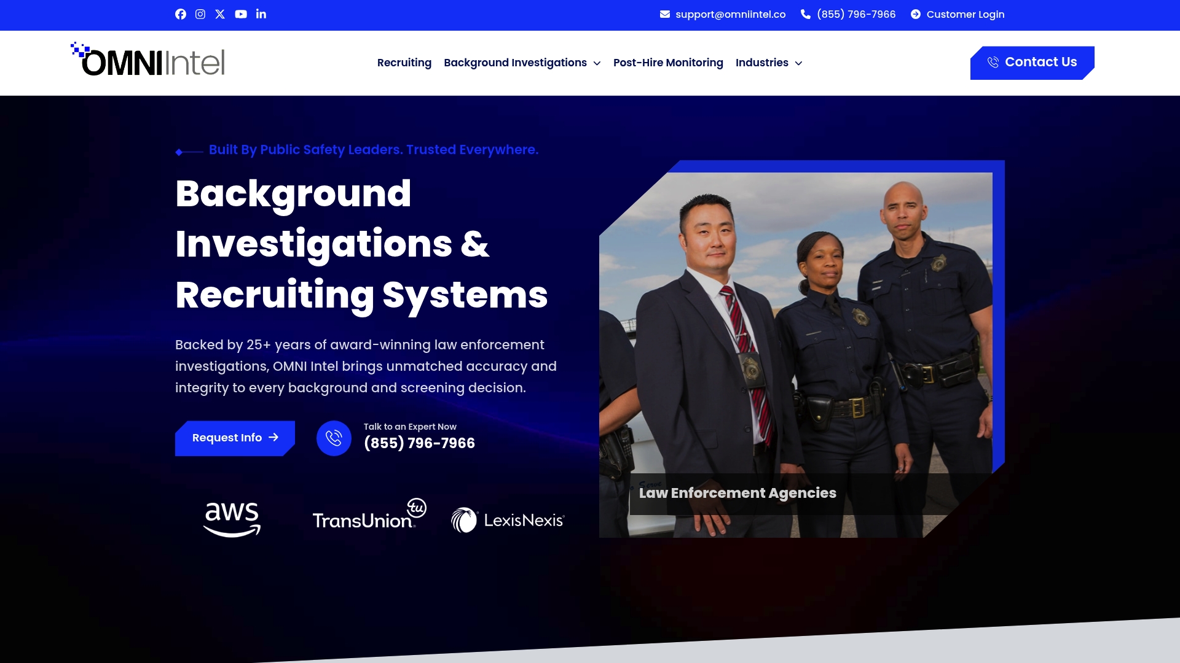Visit the Instagram profile icon
The width and height of the screenshot is (1180, 663).
[200, 14]
